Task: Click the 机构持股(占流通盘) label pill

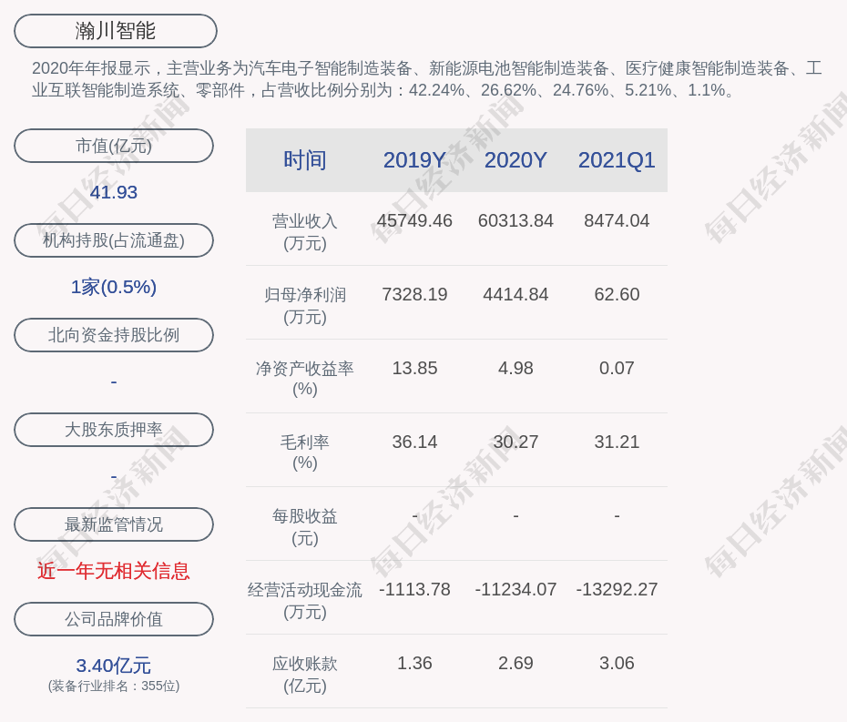Action: point(114,240)
